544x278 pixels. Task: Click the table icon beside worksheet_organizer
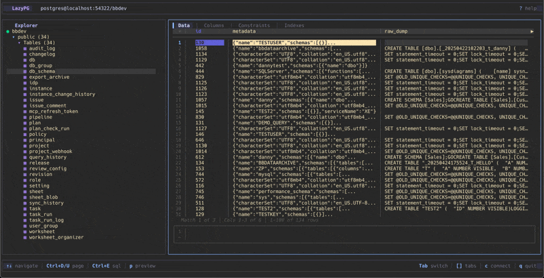point(25,237)
